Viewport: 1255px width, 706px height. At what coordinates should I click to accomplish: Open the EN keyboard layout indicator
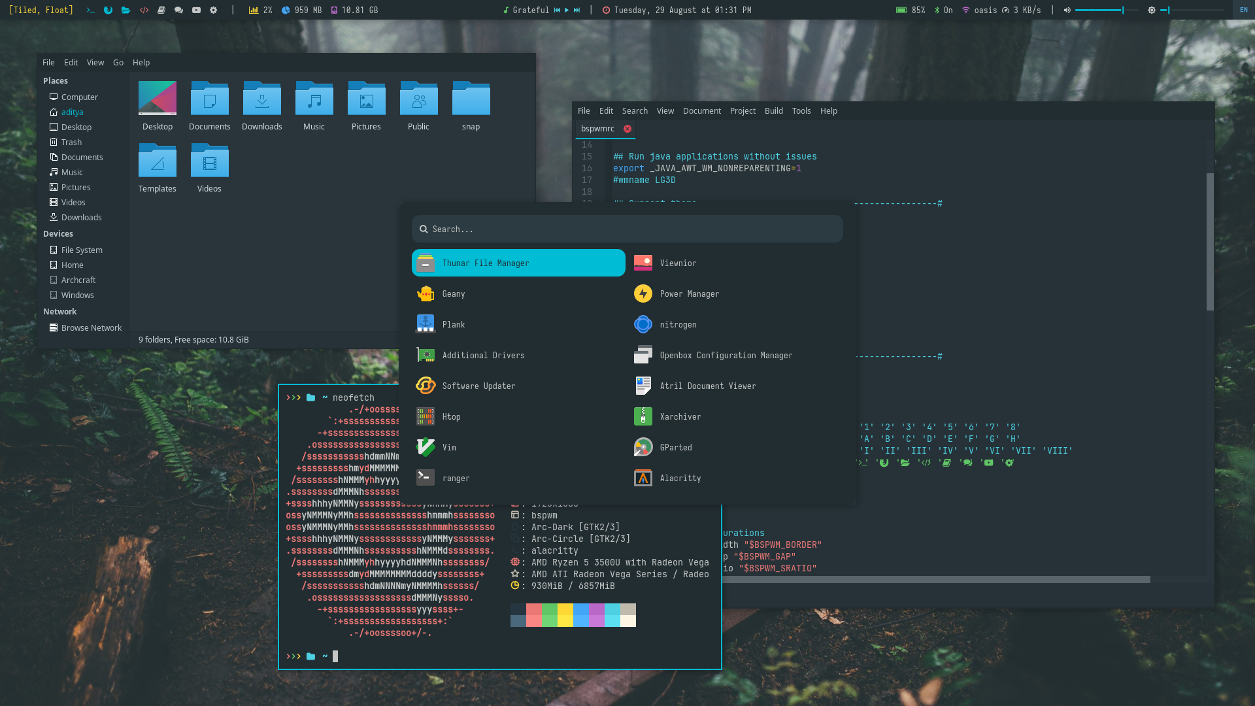click(1243, 10)
